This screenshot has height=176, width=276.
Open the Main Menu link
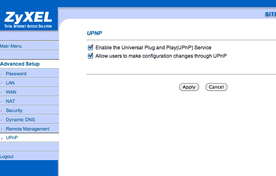click(x=11, y=46)
